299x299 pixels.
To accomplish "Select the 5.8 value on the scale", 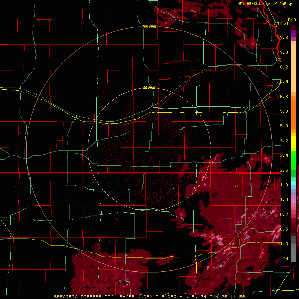I will (284, 111).
